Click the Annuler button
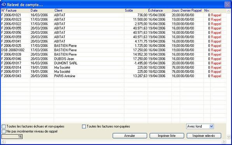The width and height of the screenshot is (232, 145). click(x=130, y=136)
